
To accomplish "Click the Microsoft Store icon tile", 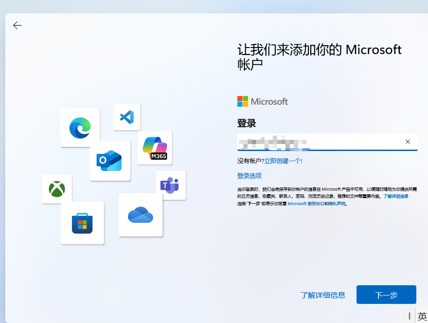I will pyautogui.click(x=82, y=223).
